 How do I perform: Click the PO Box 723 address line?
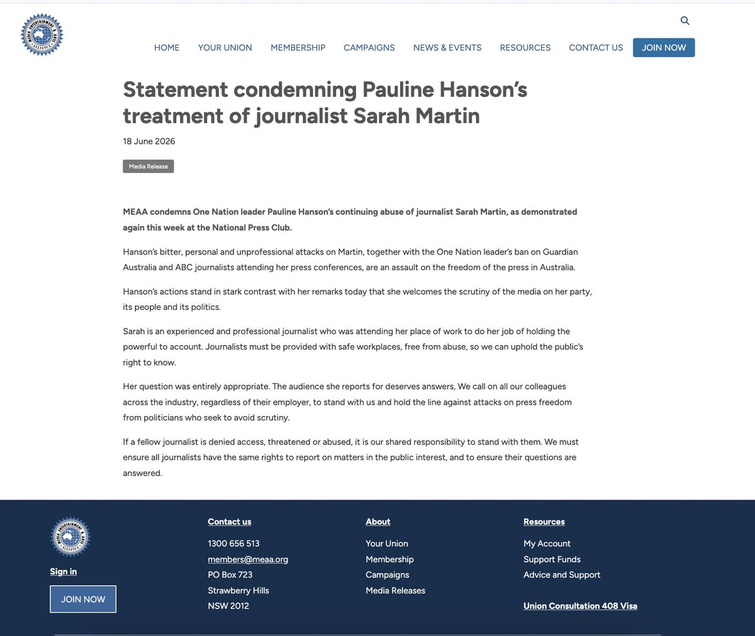[230, 575]
